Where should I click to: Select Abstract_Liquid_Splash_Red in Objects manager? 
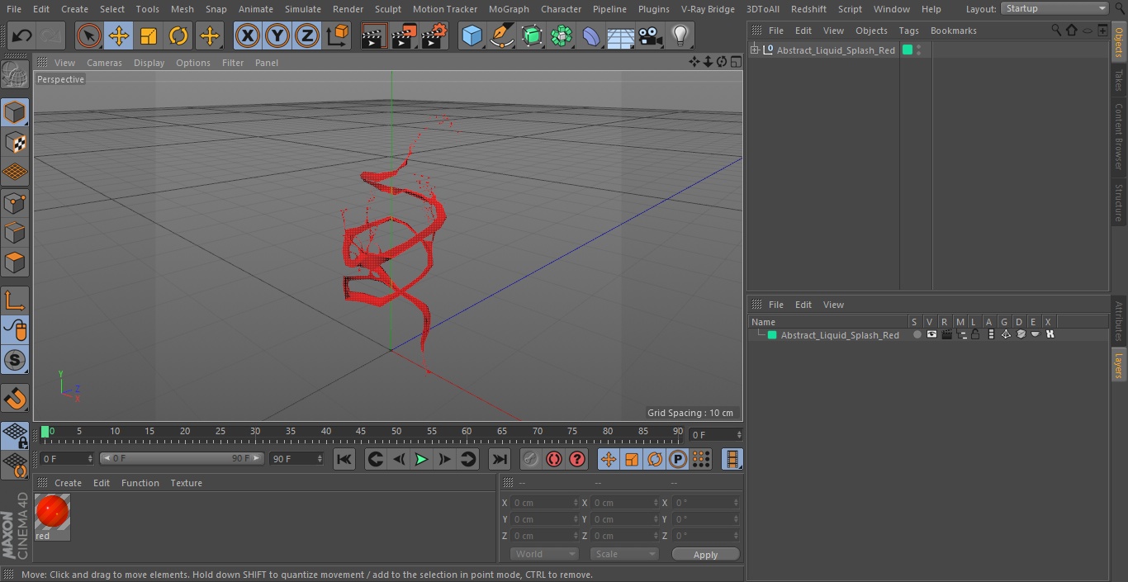point(836,50)
